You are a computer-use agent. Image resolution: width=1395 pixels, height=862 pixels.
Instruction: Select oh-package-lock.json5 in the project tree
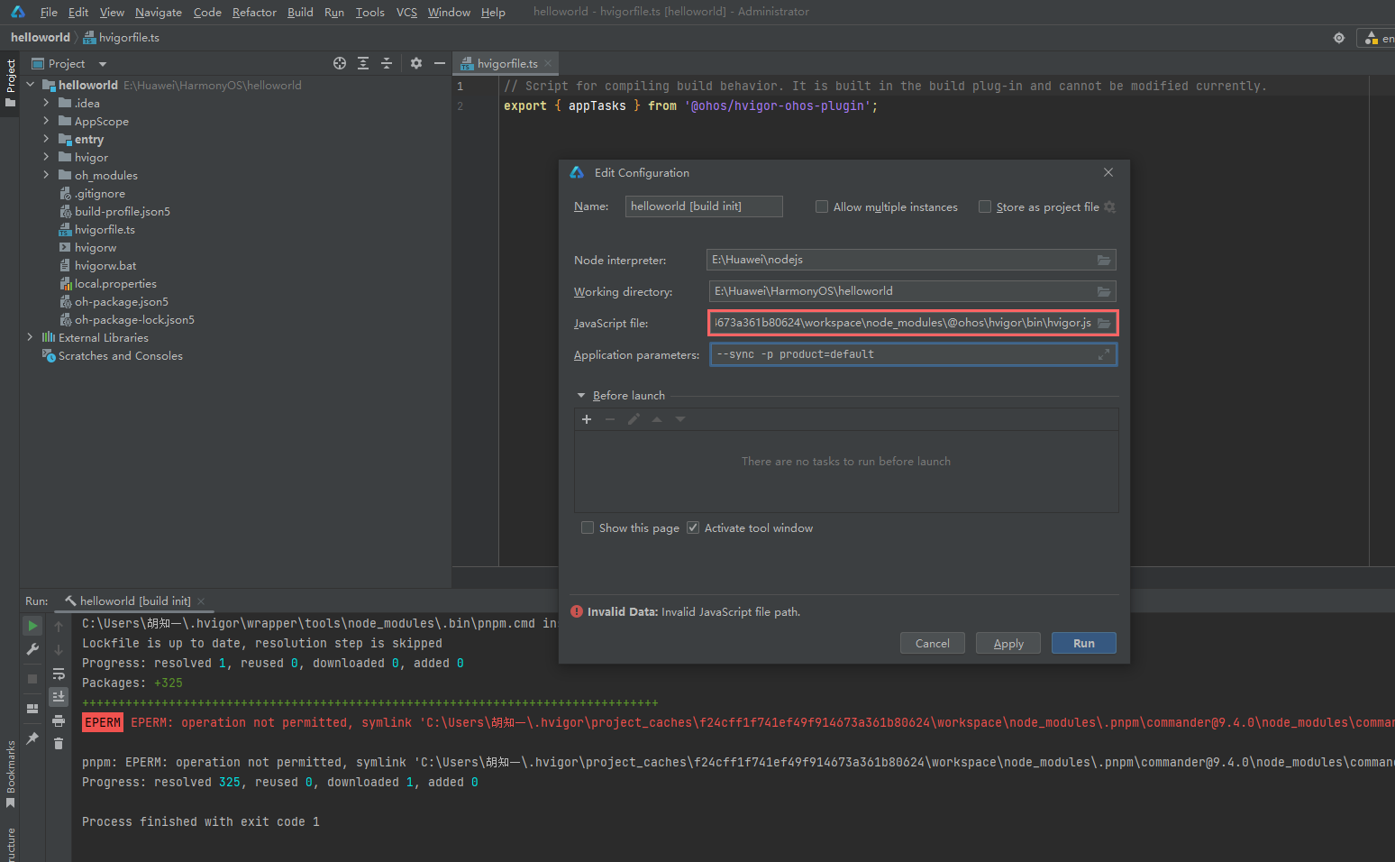[x=134, y=319]
